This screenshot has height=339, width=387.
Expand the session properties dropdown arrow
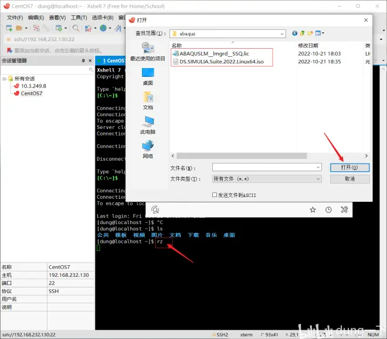(x=66, y=28)
